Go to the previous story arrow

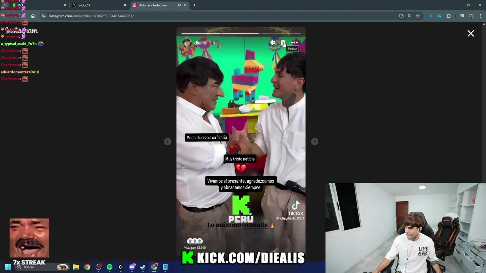167,141
